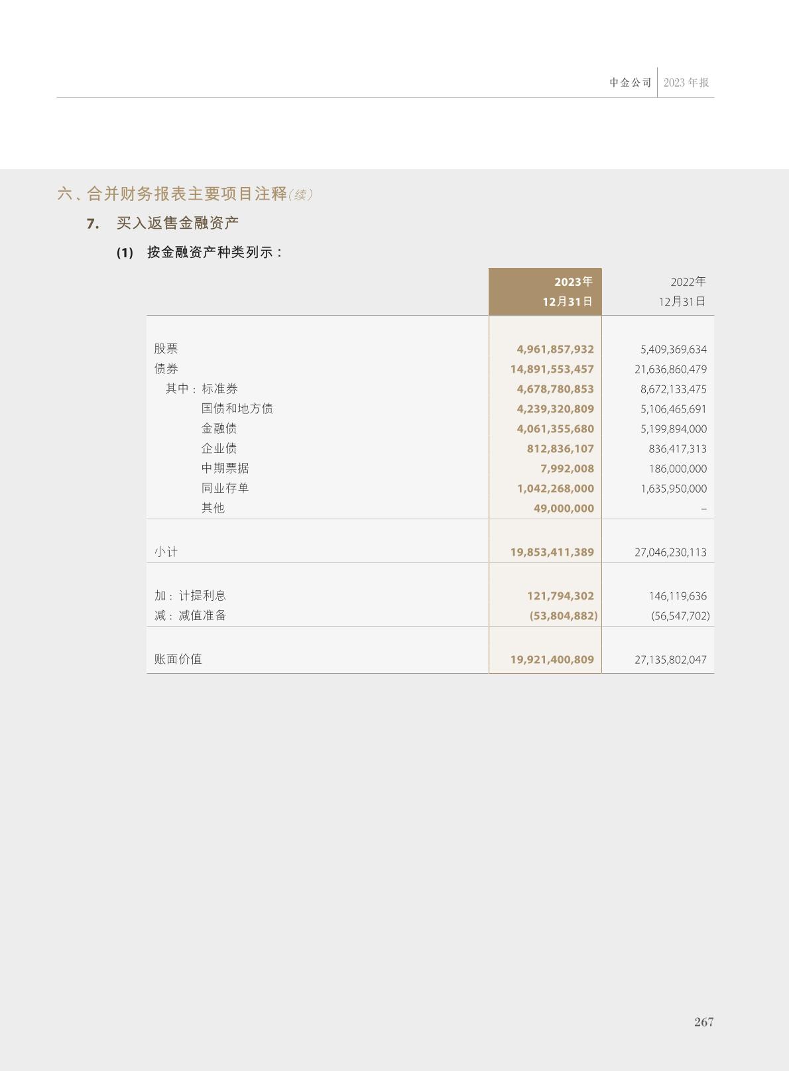Select the 标准券 row label

(219, 389)
